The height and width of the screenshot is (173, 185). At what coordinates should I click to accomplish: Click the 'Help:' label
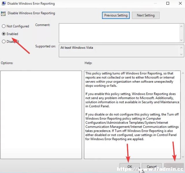click(x=88, y=63)
